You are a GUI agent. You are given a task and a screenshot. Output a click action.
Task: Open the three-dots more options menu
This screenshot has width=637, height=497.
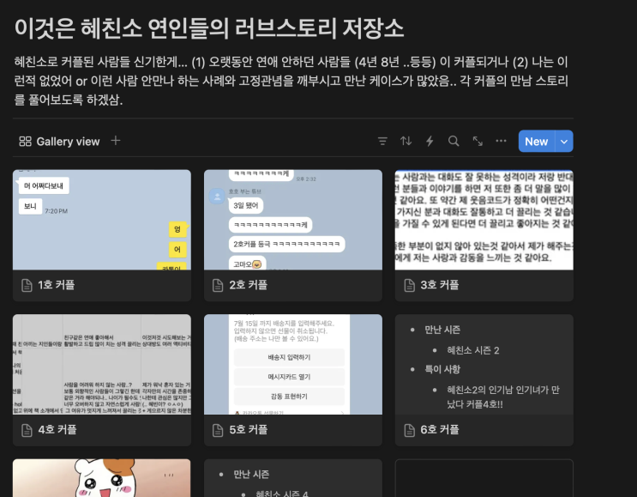501,141
